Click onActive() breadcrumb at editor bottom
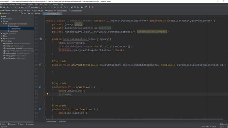Image resolution: width=228 pixels, height=128 pixels. [x=63, y=121]
